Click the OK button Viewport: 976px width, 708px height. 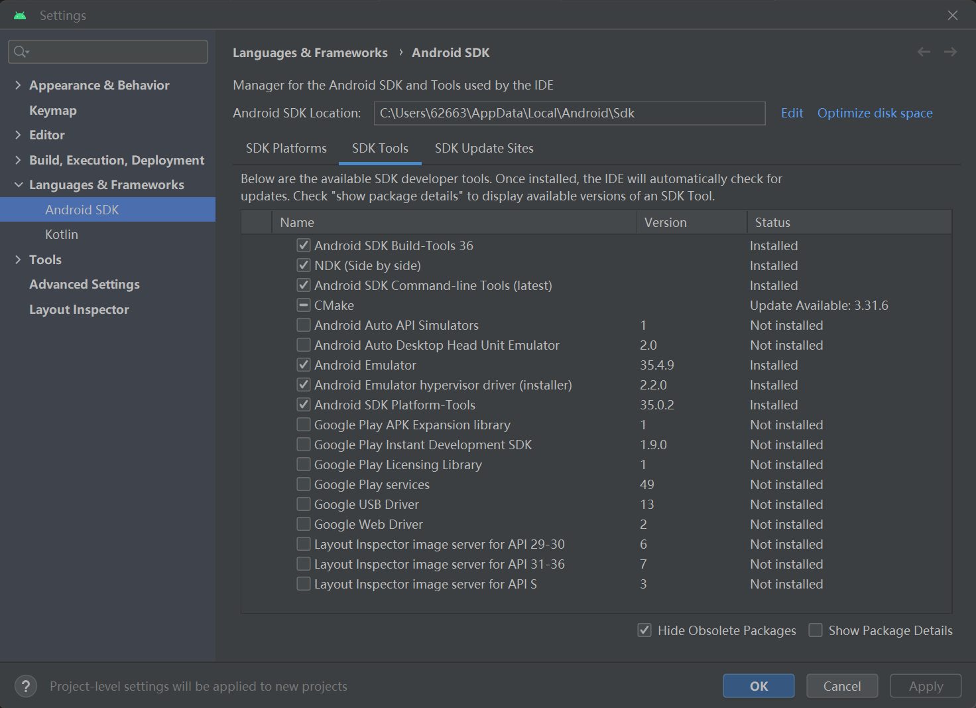(x=759, y=686)
